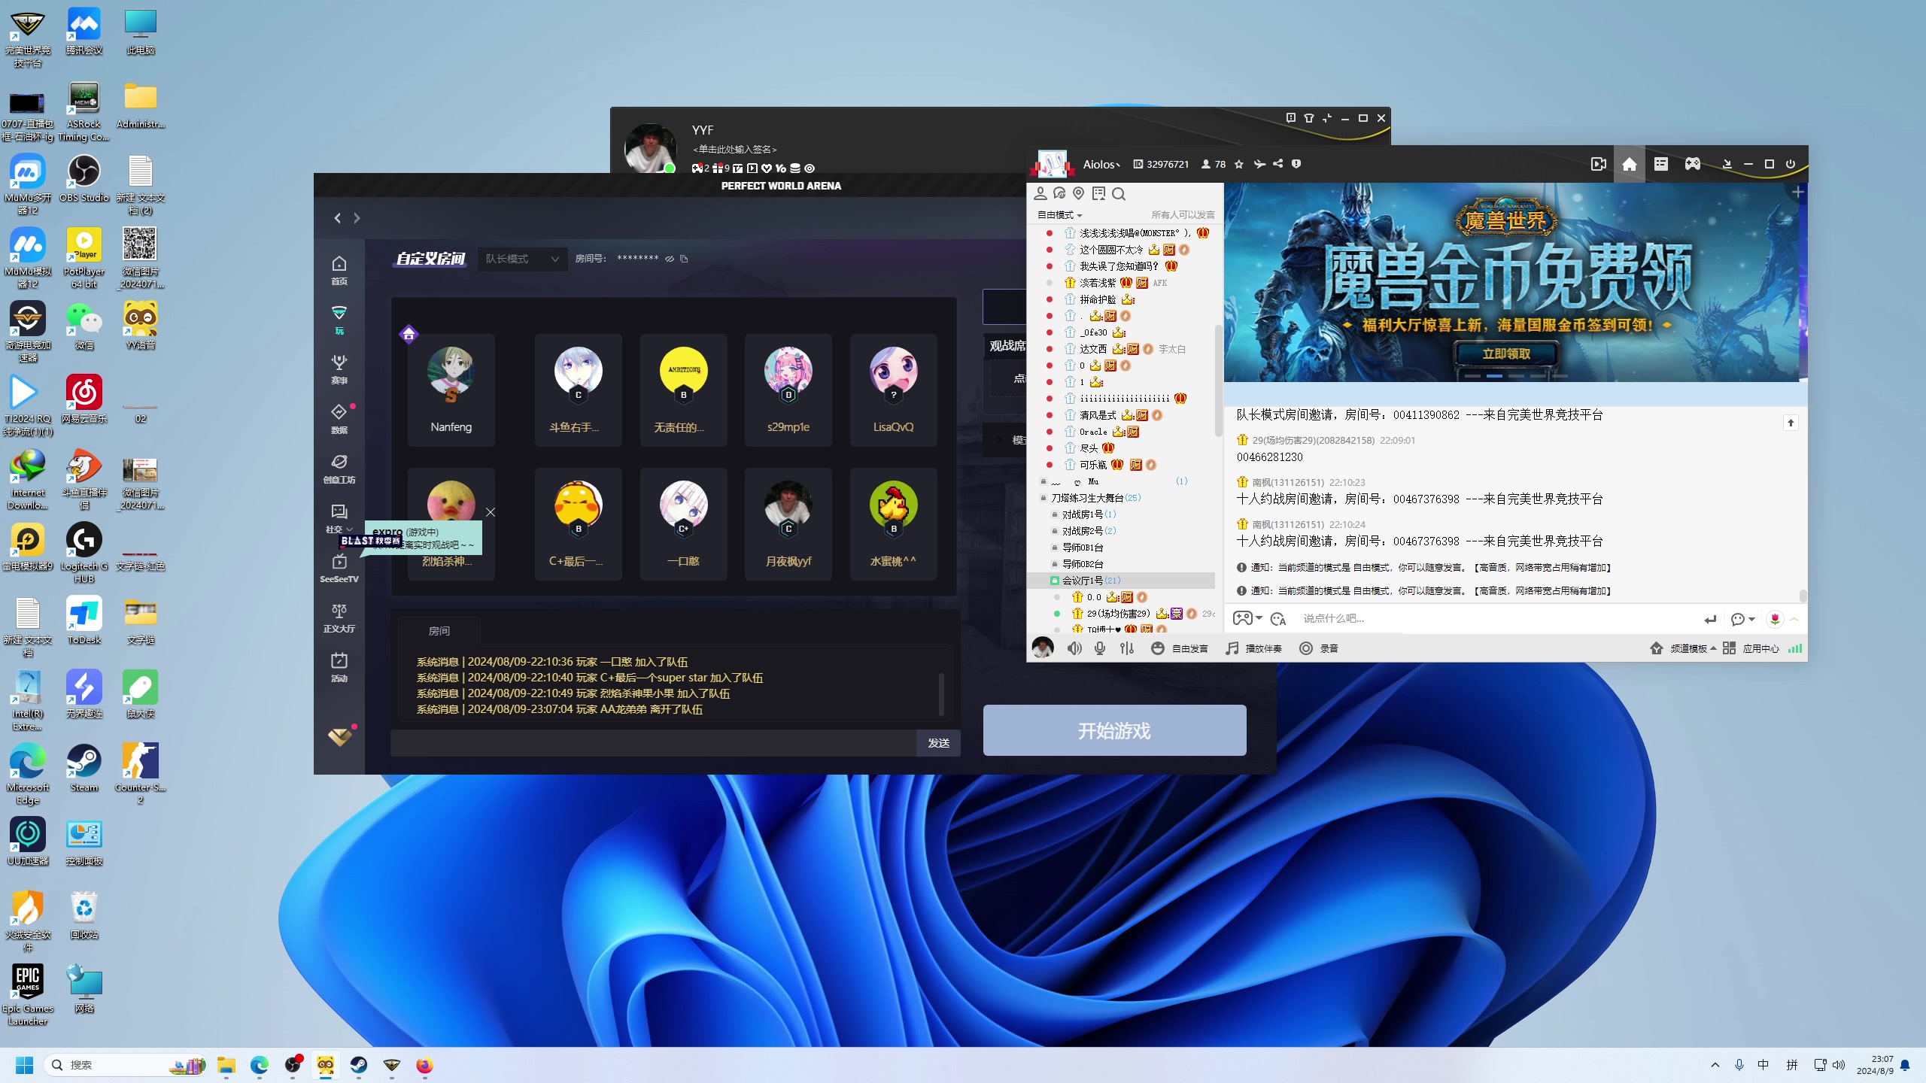Image resolution: width=1926 pixels, height=1083 pixels.
Task: Open YY chat bubble options dropdown
Action: pyautogui.click(x=1743, y=619)
